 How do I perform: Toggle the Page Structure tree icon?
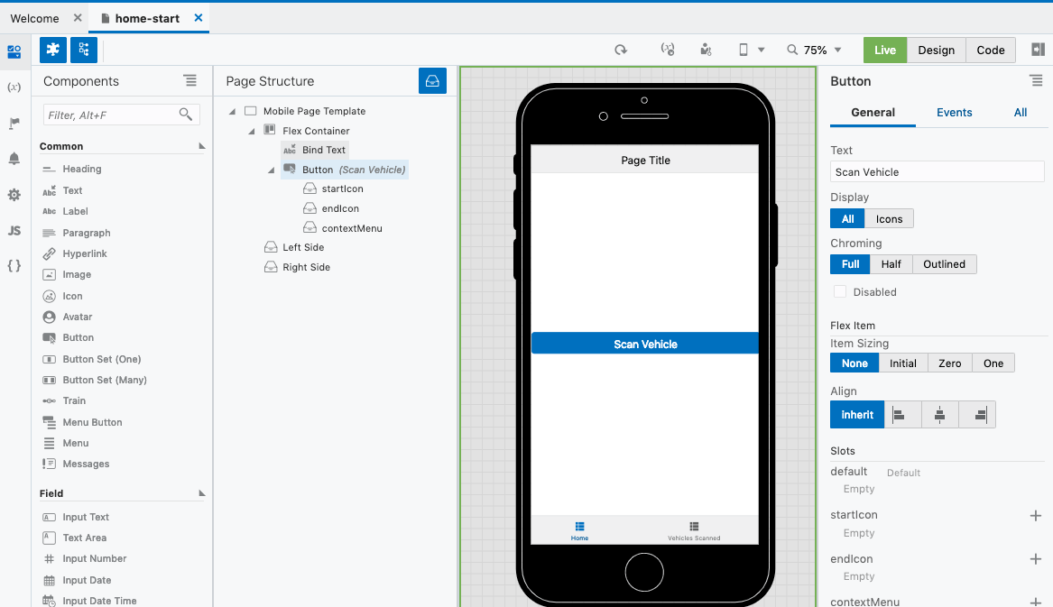pos(84,51)
